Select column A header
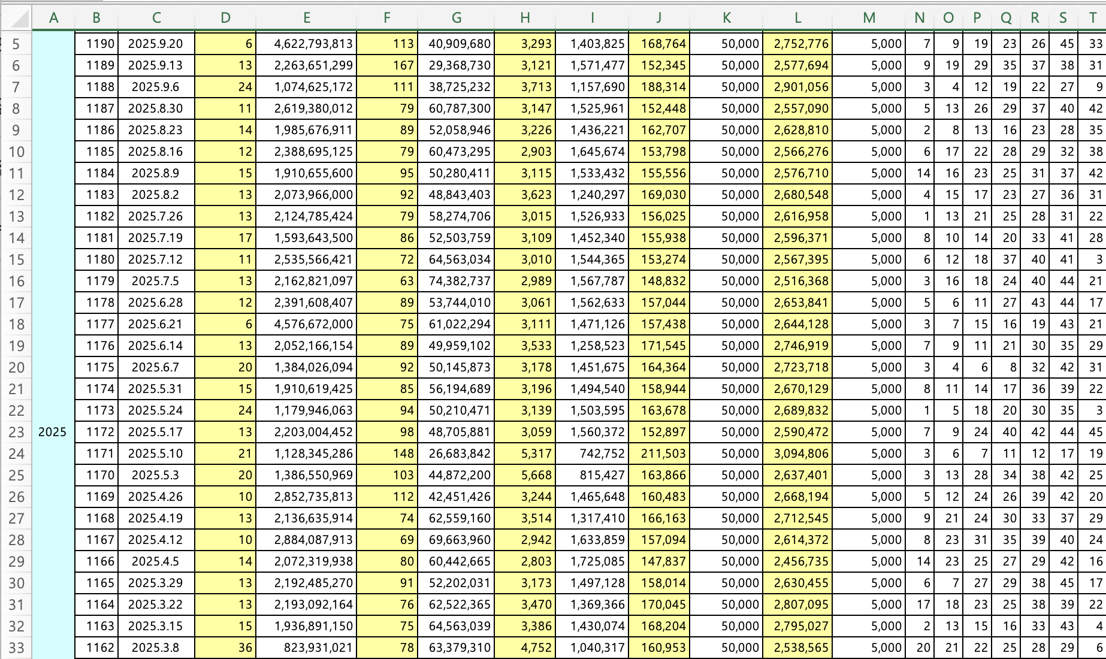Viewport: 1106px width, 659px height. pos(53,18)
